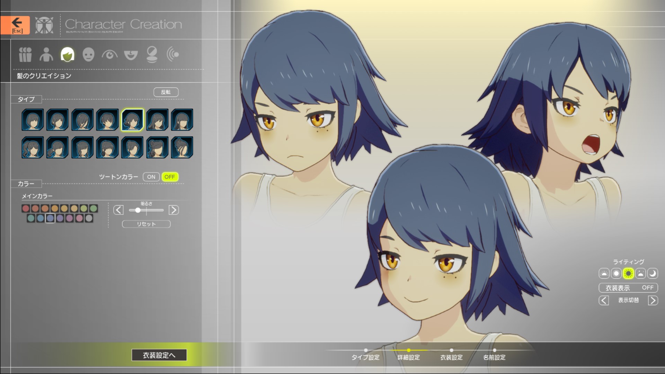Pick the curly side ponytail hairstyle
665x374 pixels.
click(33, 148)
